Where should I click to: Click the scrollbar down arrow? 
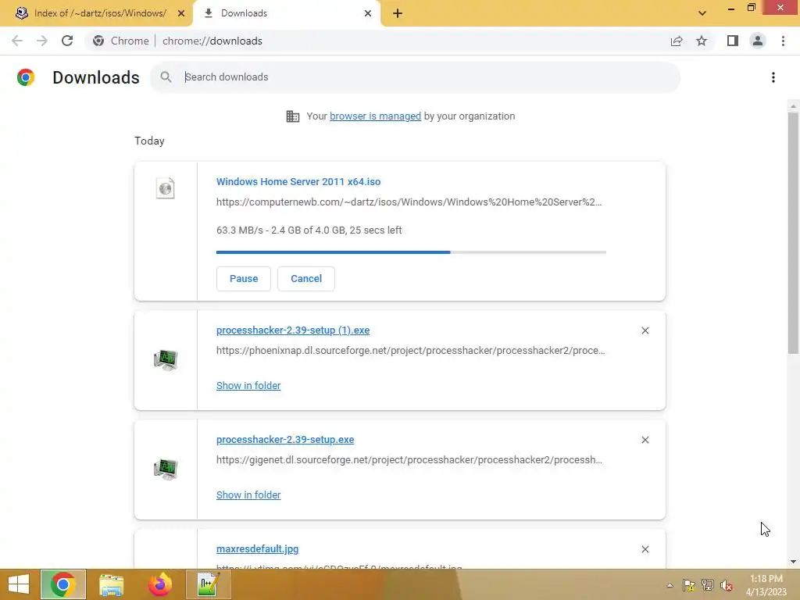(793, 562)
